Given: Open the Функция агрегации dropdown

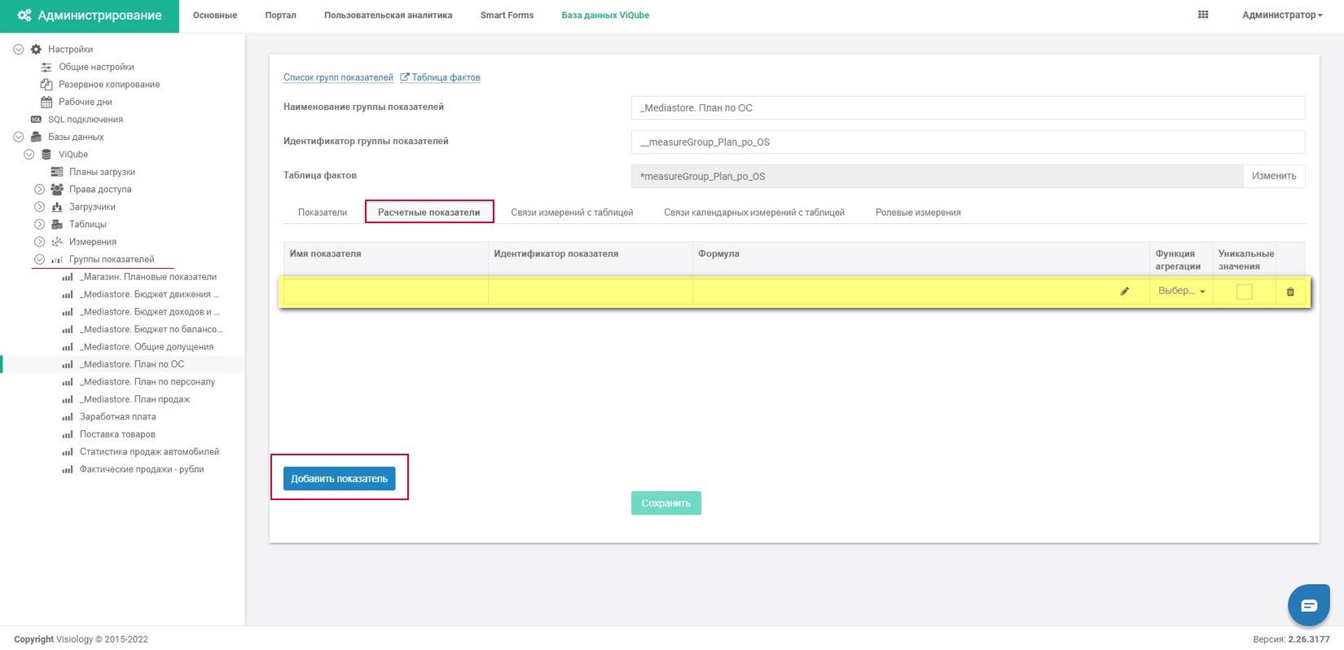Looking at the screenshot, I should tap(1181, 291).
